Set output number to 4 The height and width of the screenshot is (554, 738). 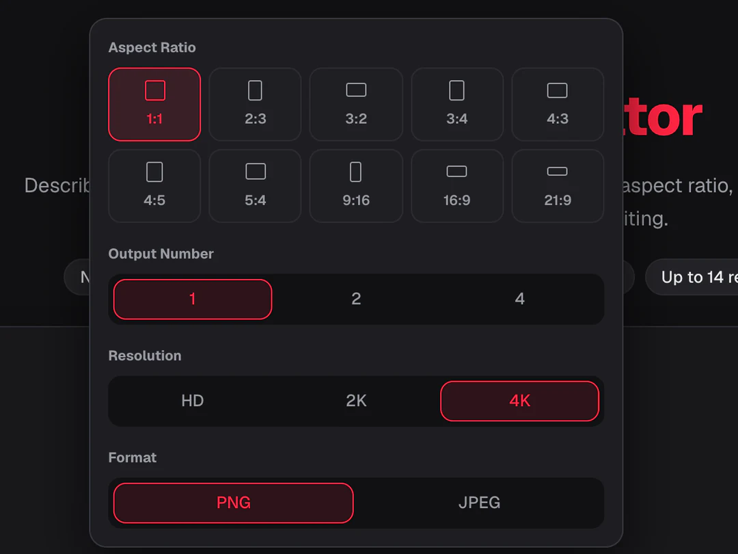tap(519, 299)
